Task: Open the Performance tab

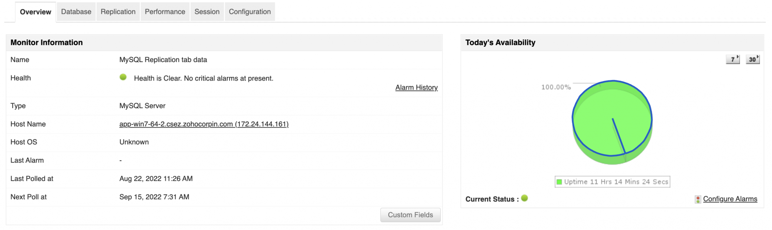Action: click(165, 12)
